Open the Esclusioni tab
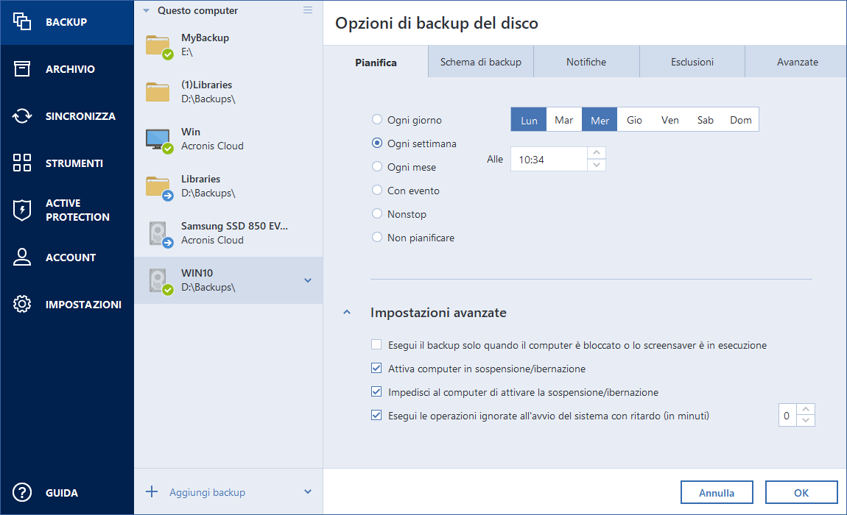 pos(692,63)
